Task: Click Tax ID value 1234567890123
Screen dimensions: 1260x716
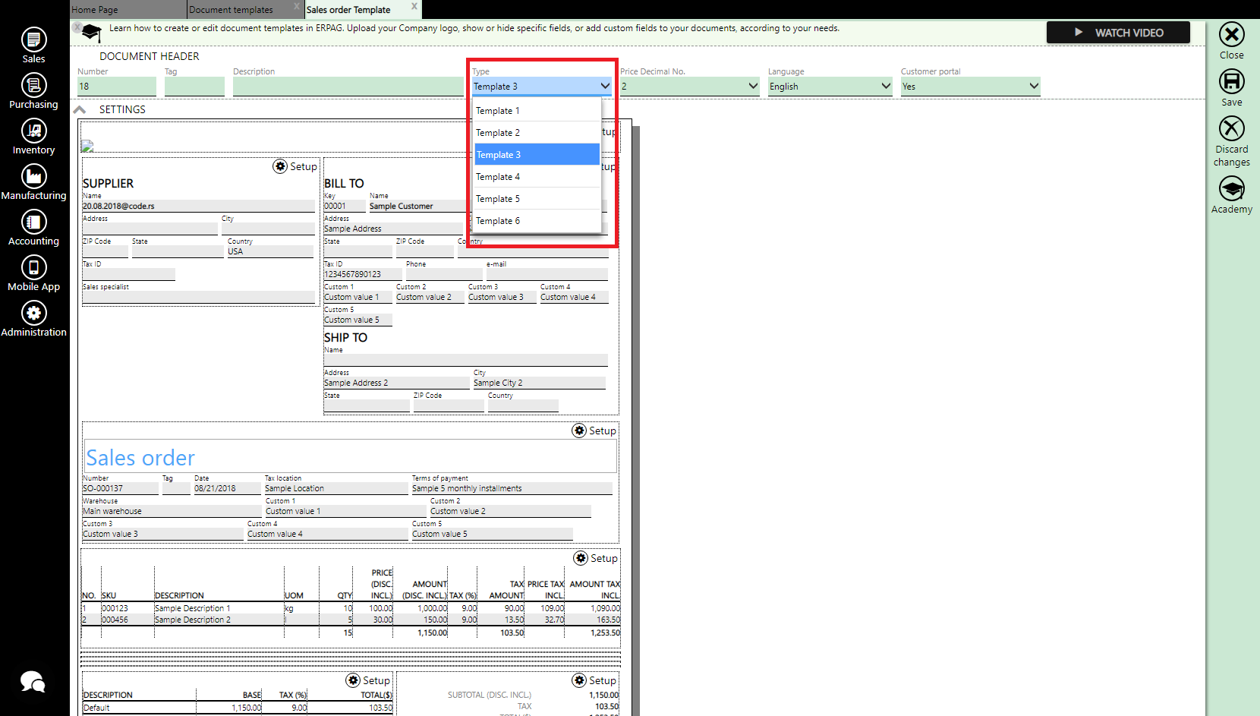Action: [x=352, y=274]
